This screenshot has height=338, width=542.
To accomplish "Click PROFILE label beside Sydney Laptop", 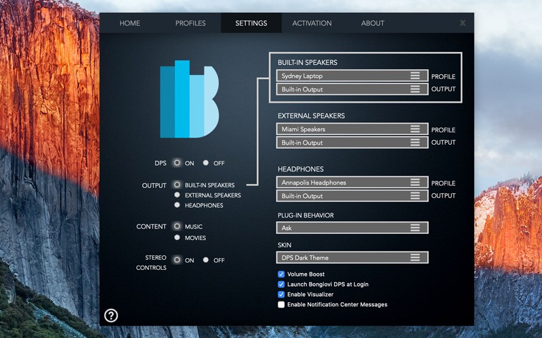I will 443,76.
